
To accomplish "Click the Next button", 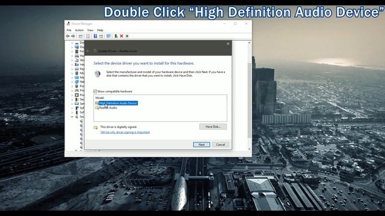I will (x=202, y=145).
